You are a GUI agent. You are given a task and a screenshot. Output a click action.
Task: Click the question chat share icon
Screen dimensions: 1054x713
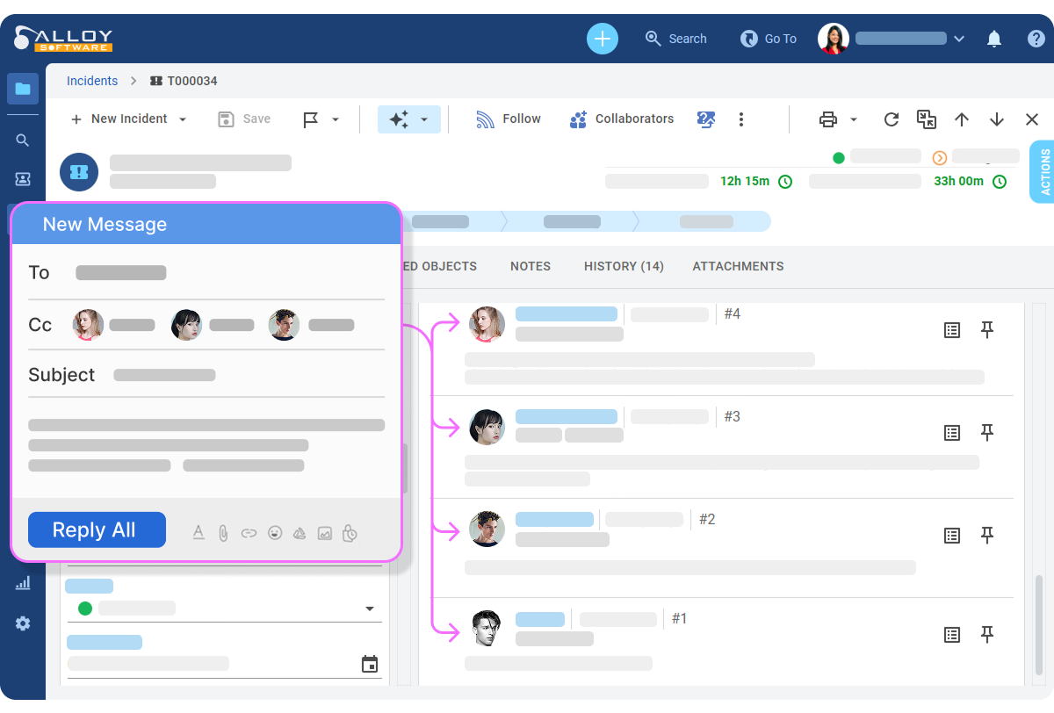[706, 119]
